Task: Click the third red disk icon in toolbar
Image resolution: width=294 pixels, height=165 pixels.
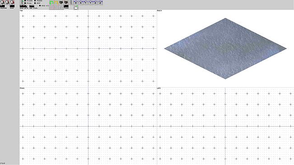Action: click(12, 2)
